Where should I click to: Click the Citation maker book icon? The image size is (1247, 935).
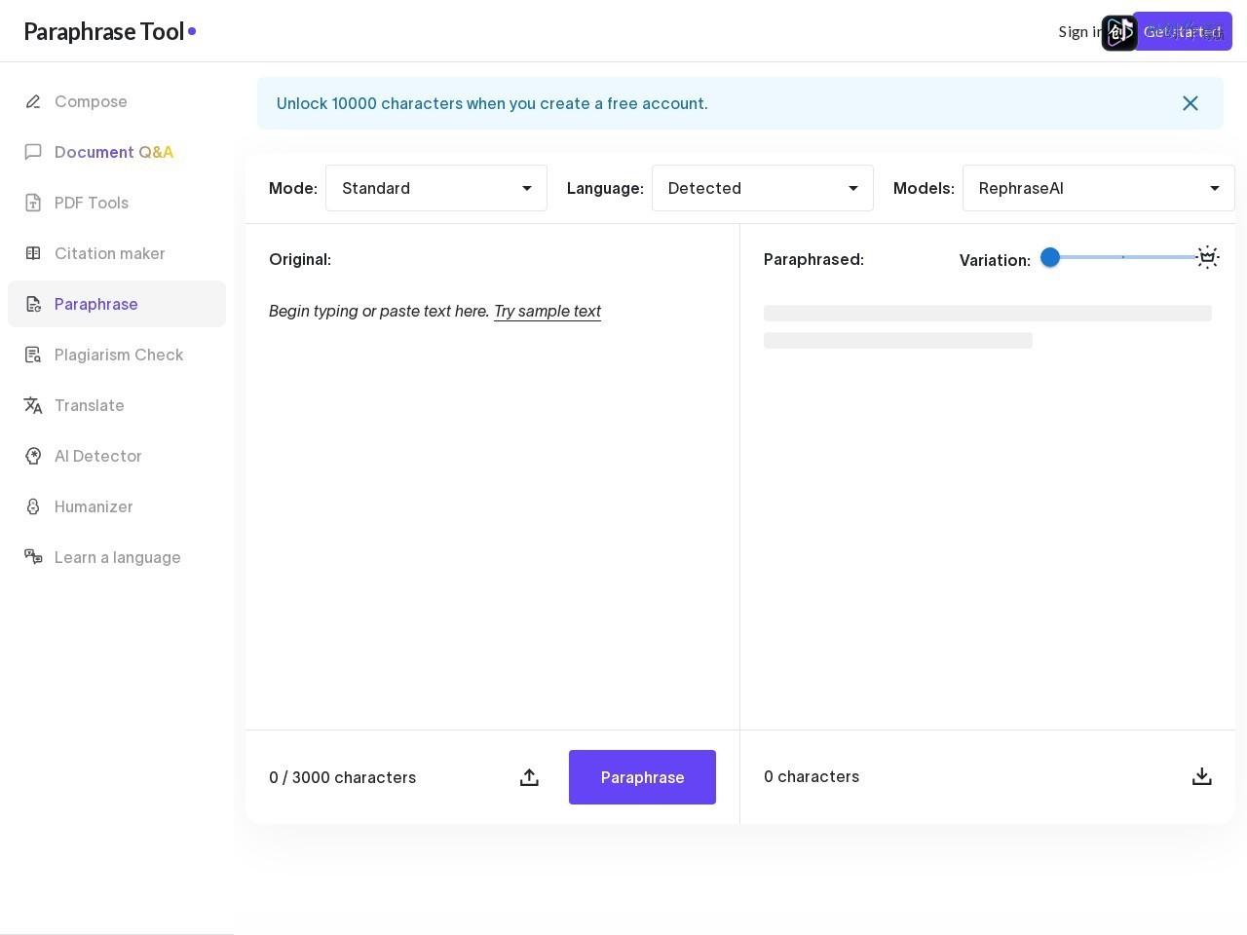[x=33, y=253]
